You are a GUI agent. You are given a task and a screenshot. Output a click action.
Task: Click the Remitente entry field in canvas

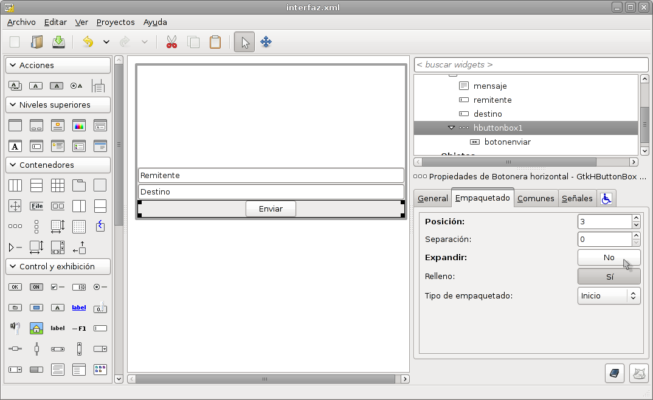pos(271,176)
